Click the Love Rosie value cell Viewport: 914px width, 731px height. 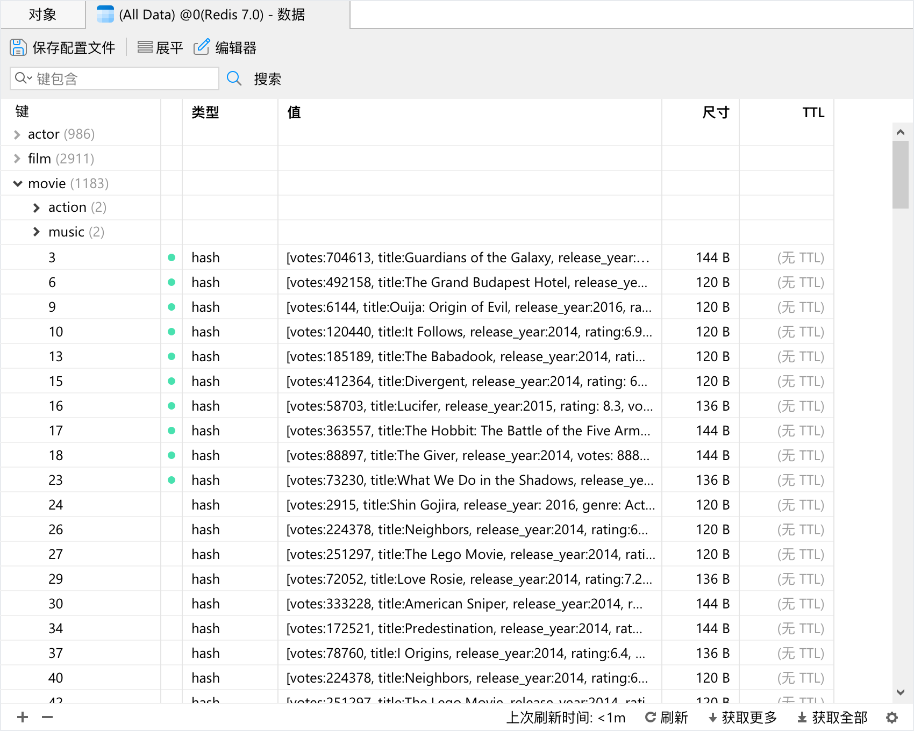coord(469,579)
